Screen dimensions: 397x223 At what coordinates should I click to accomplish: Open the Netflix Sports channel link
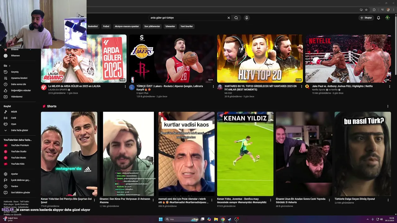(319, 90)
